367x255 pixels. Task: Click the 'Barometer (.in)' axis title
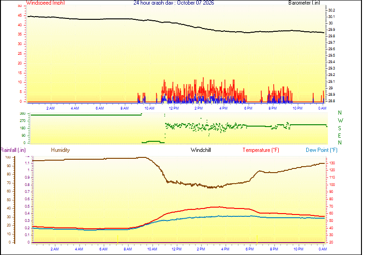304,3
